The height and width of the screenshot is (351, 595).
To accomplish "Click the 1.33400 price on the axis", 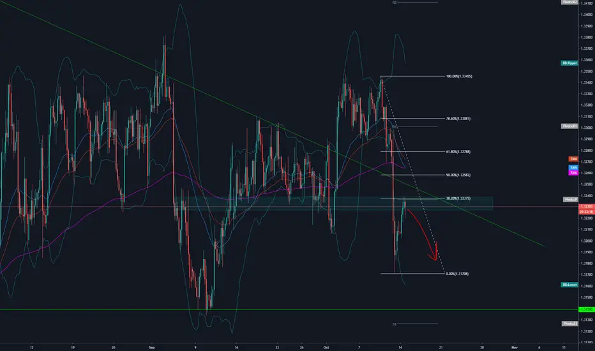I will pyautogui.click(x=587, y=83).
